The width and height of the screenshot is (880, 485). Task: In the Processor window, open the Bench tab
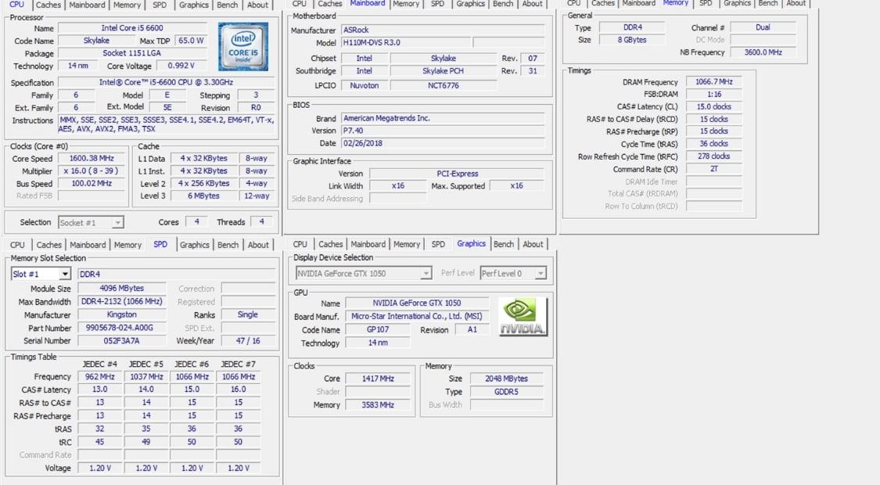tap(228, 5)
